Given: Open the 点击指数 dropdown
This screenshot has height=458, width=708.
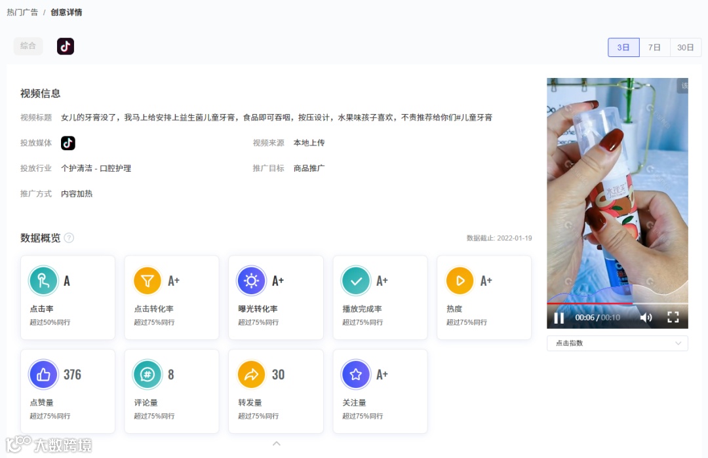Looking at the screenshot, I should (617, 343).
